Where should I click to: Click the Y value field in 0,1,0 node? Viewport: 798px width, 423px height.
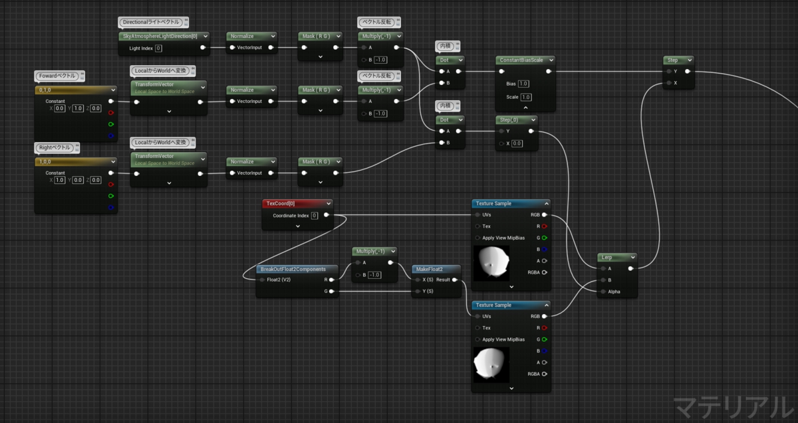point(78,108)
